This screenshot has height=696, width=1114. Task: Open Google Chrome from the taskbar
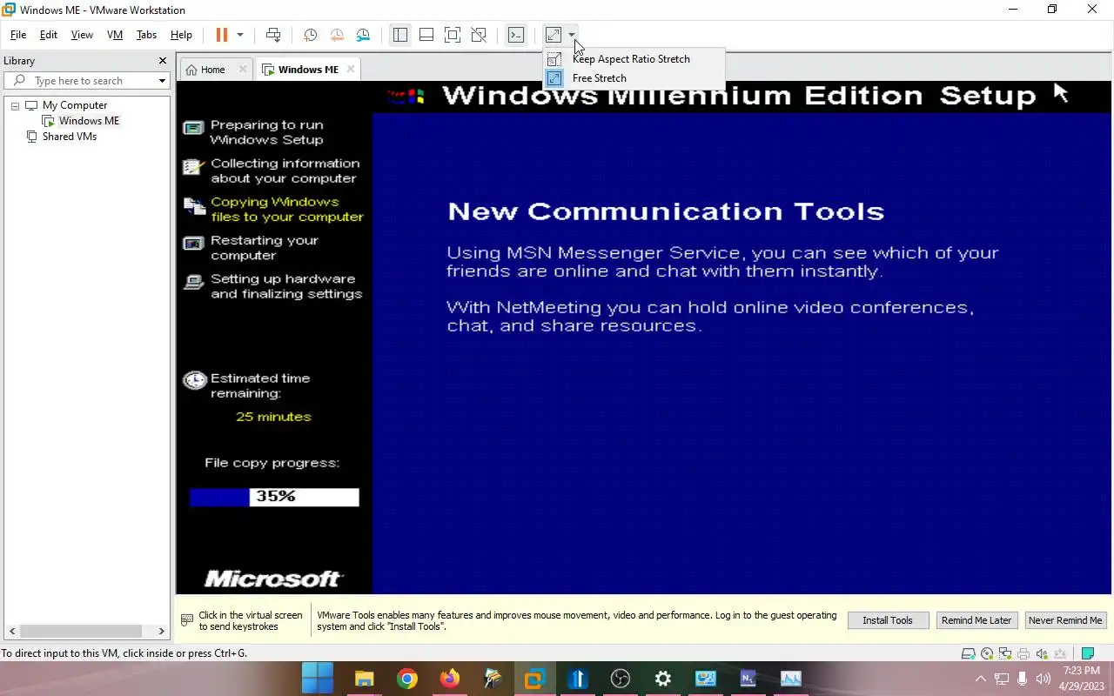pyautogui.click(x=406, y=679)
